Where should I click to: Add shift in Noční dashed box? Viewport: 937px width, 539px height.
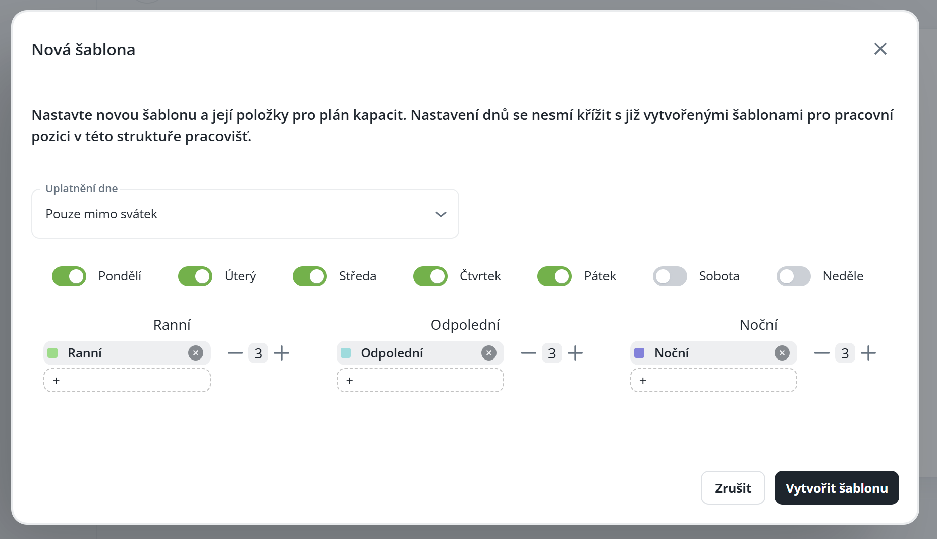pos(713,381)
